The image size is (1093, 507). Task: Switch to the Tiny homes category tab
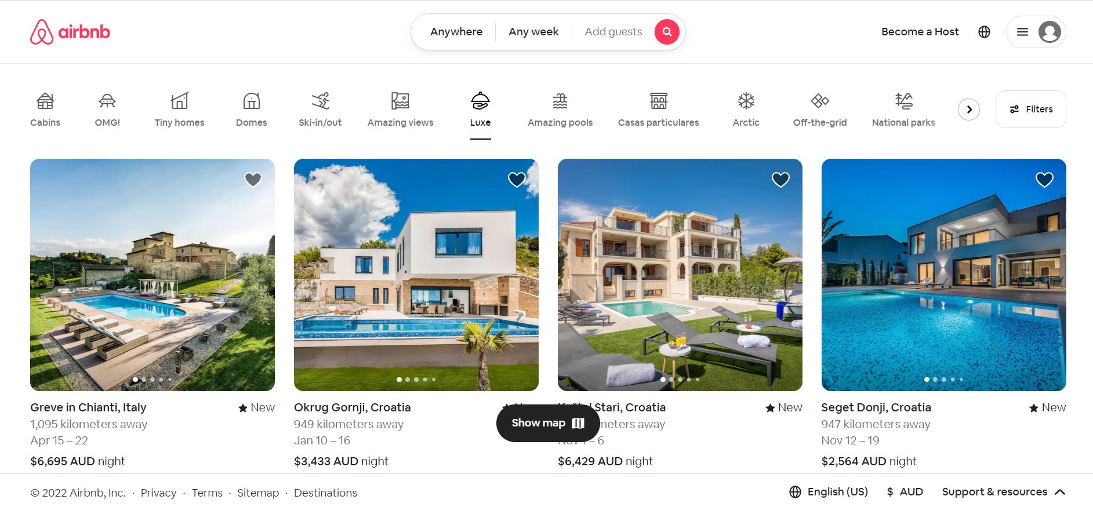(179, 110)
